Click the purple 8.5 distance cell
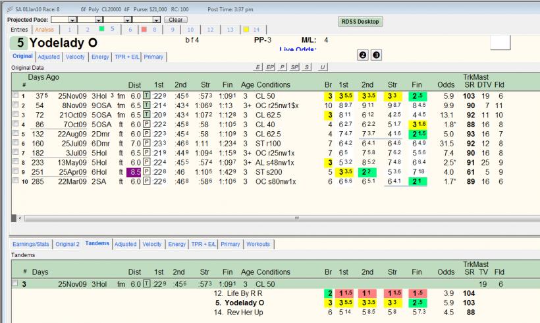Image resolution: width=540 pixels, height=323 pixels. pos(134,172)
